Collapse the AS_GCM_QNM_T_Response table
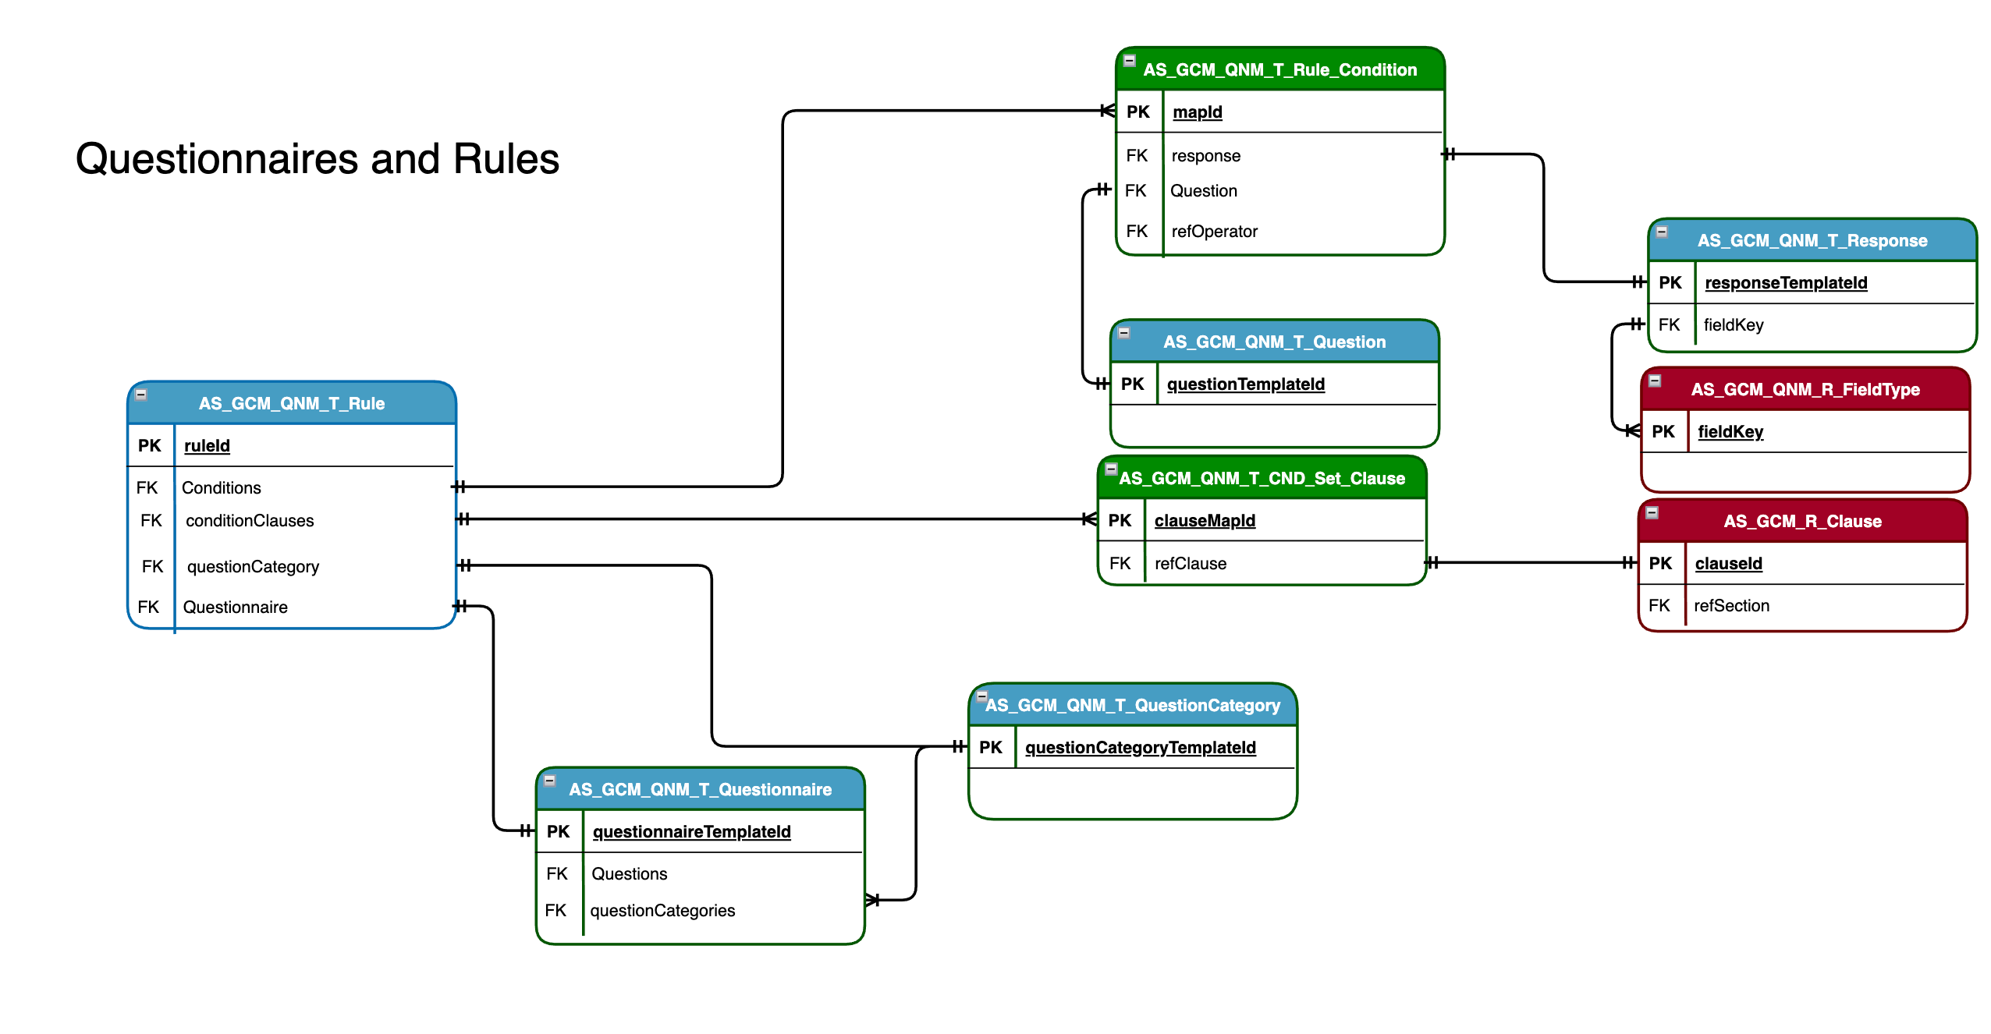Image resolution: width=1991 pixels, height=1034 pixels. (x=1662, y=232)
